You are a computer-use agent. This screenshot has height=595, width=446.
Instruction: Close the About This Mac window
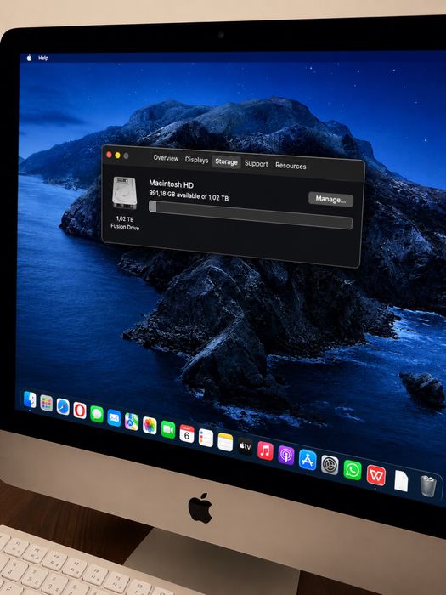(x=110, y=155)
